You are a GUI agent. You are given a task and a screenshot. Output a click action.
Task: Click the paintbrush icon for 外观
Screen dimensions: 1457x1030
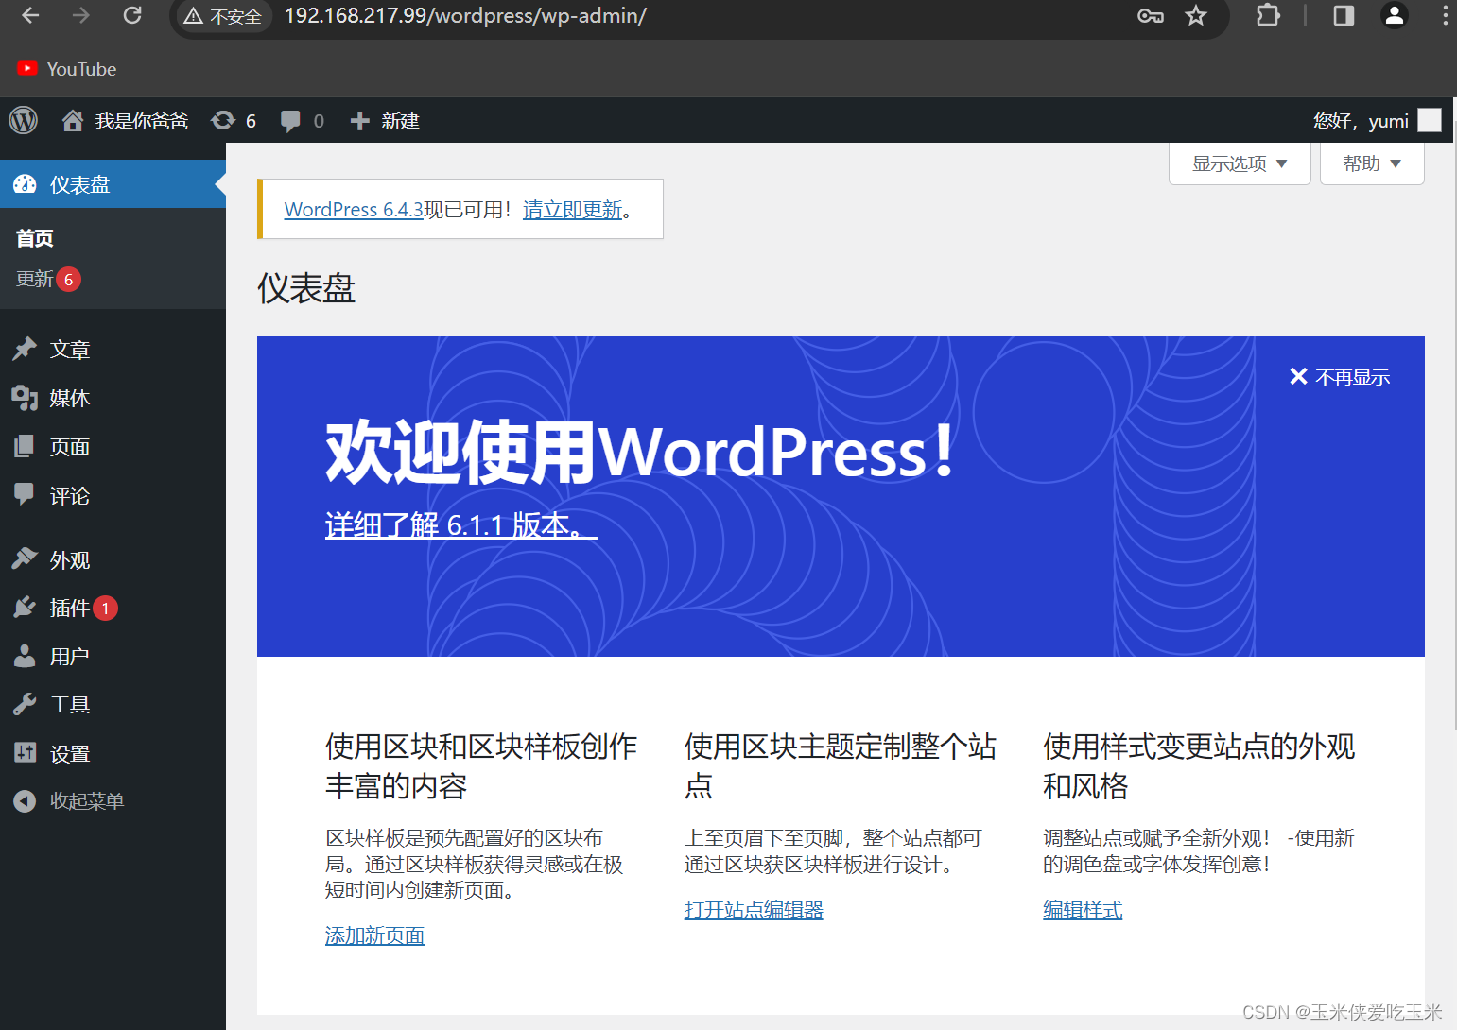point(25,558)
